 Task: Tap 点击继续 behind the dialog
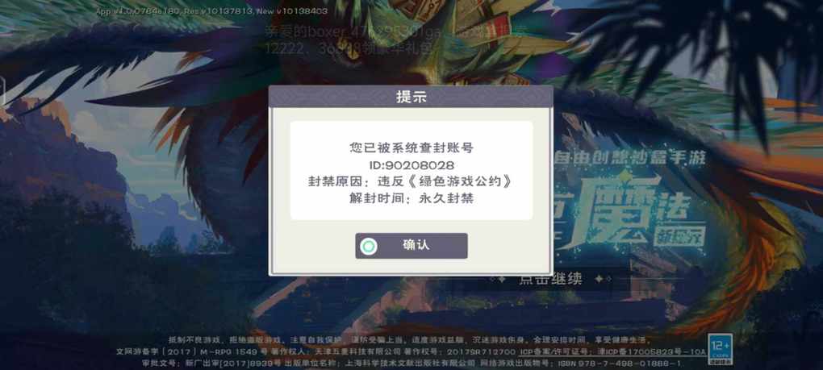(550, 280)
